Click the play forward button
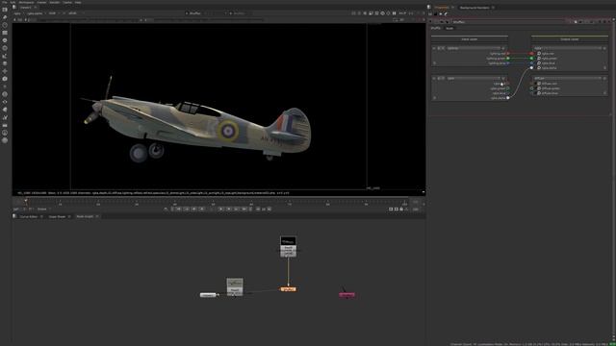 (221, 210)
